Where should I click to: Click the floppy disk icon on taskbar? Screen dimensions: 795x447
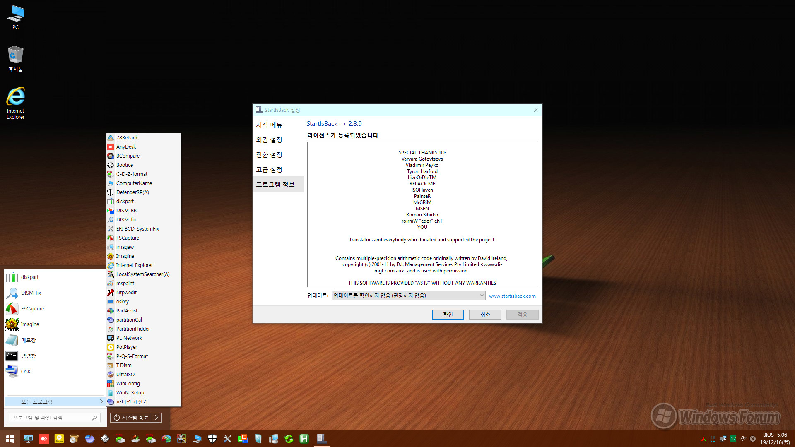tap(105, 439)
